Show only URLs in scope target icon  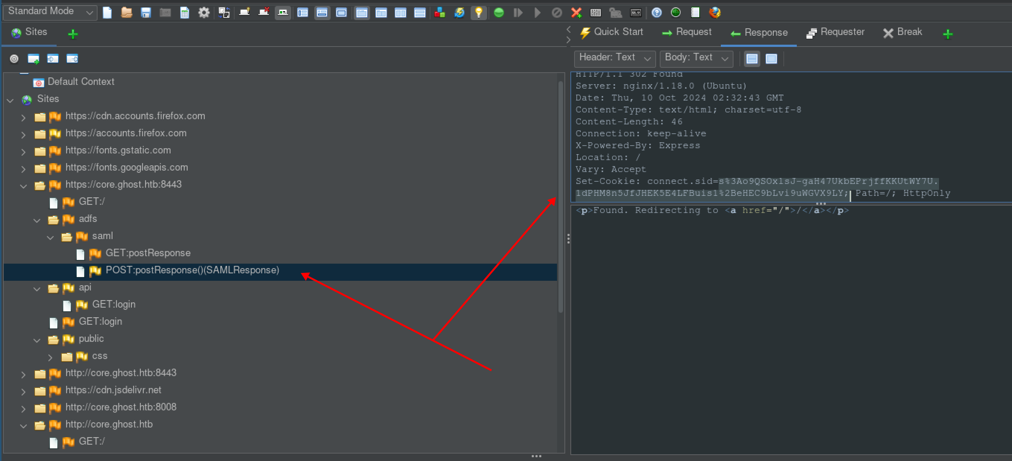[14, 59]
